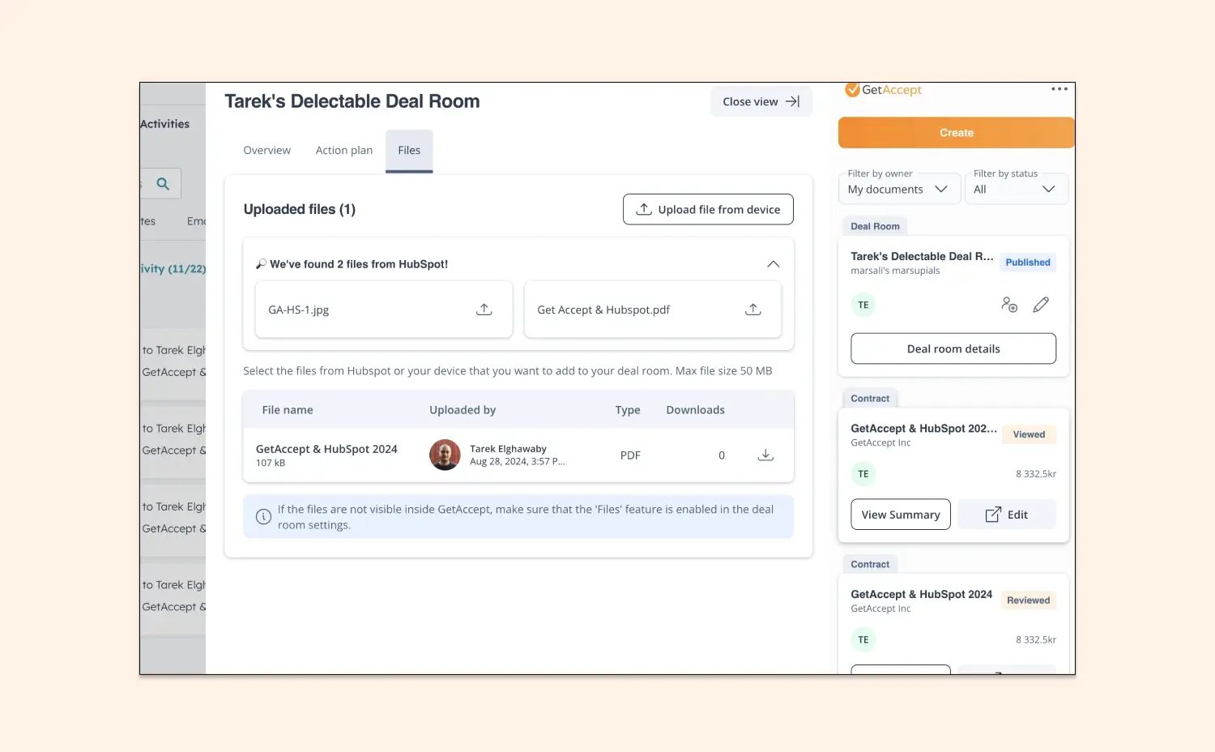The width and height of the screenshot is (1215, 752).
Task: Click marsali's marsupials company text
Action: [895, 271]
